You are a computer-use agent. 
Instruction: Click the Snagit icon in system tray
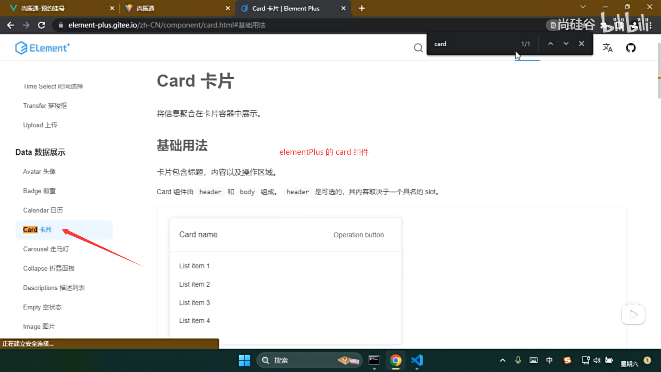[567, 360]
